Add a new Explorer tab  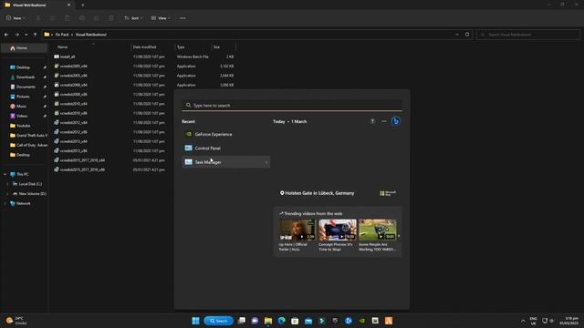tap(83, 5)
